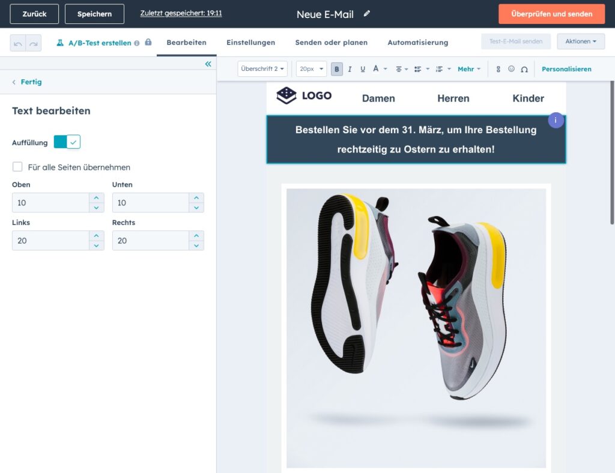This screenshot has height=473, width=615.
Task: Switch to the Einstellungen tab
Action: [250, 43]
